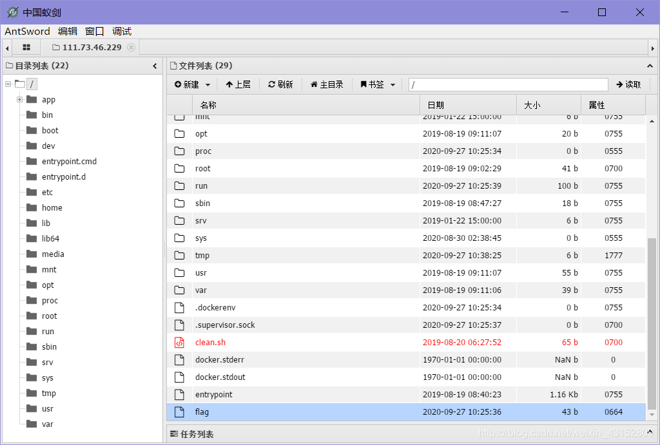
Task: Select the root / folder in tree
Action: [x=32, y=84]
